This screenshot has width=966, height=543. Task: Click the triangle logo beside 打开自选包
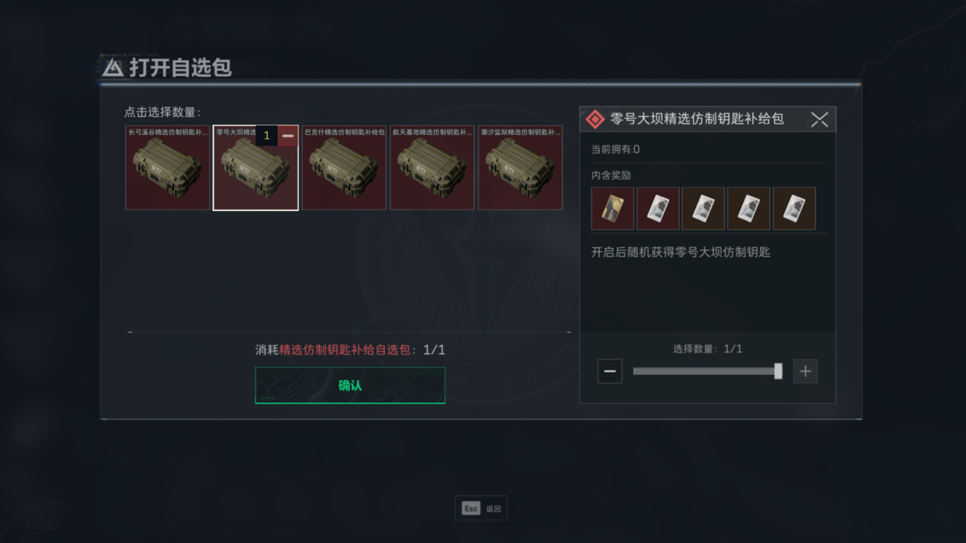(112, 68)
